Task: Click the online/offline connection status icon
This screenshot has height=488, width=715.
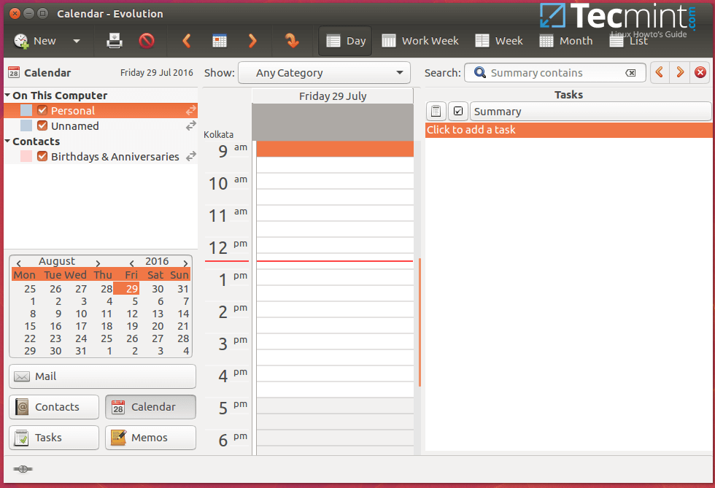Action: pyautogui.click(x=23, y=469)
